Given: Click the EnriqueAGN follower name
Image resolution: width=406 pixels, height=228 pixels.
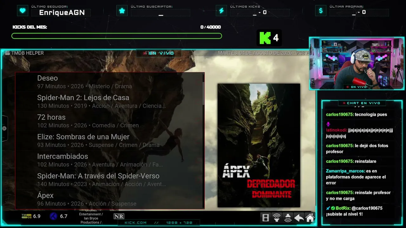Looking at the screenshot, I should click(62, 13).
